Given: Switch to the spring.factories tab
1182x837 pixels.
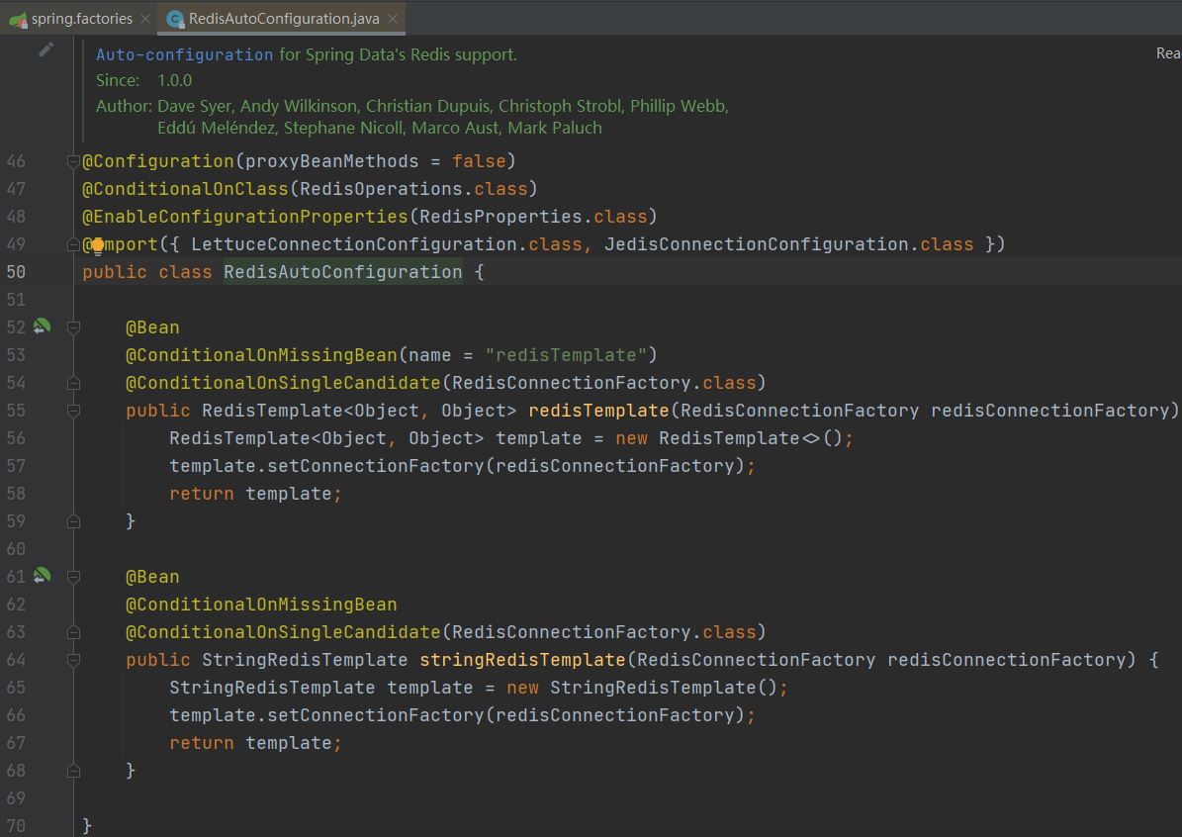Looking at the screenshot, I should (x=81, y=19).
